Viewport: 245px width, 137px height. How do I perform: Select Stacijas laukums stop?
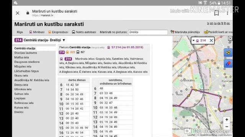(26, 53)
